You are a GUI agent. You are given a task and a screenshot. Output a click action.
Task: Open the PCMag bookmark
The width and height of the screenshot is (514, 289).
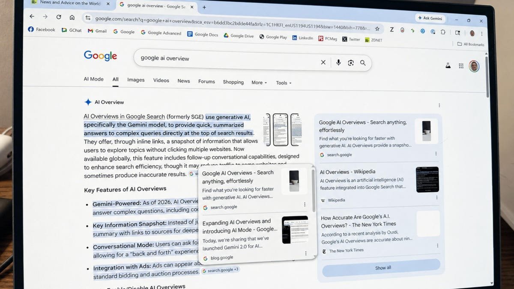click(328, 39)
